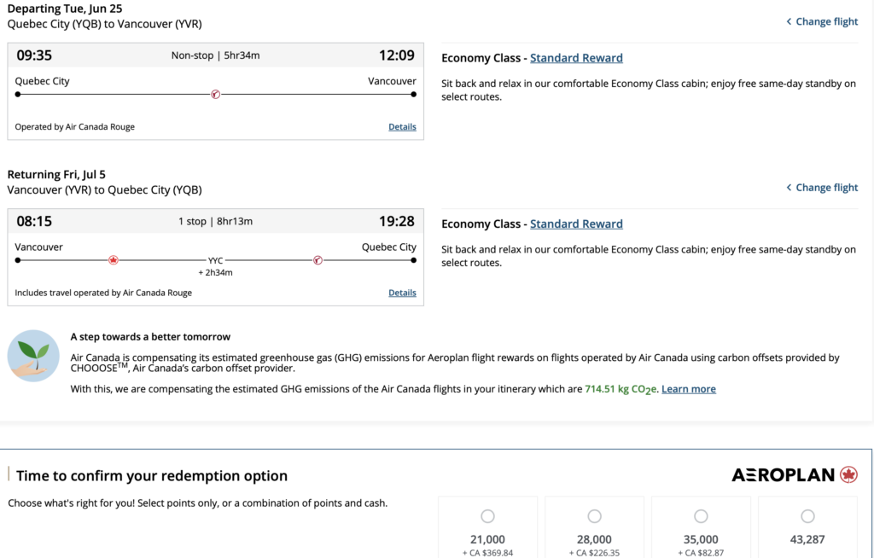
Task: Click Change flight for the Jul 5 return
Action: 822,187
